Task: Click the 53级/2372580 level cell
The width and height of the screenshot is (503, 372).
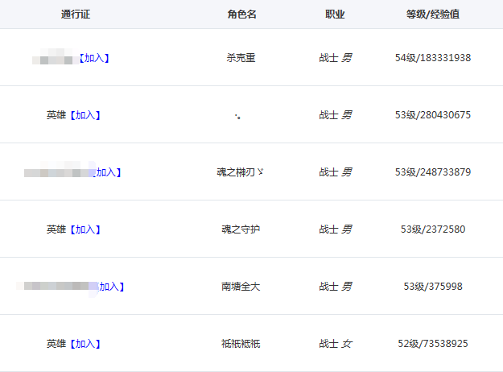Action: pos(433,229)
